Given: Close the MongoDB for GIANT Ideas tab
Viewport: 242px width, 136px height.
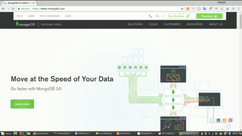Looking at the screenshot, I should coord(34,3).
